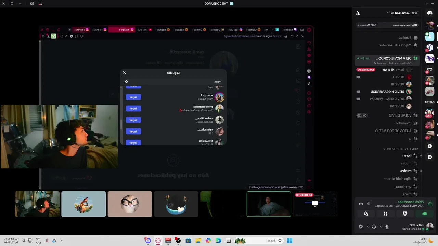Click the X (Twitter) icon in browser sidebar
The image size is (438, 246).
pyautogui.click(x=309, y=84)
